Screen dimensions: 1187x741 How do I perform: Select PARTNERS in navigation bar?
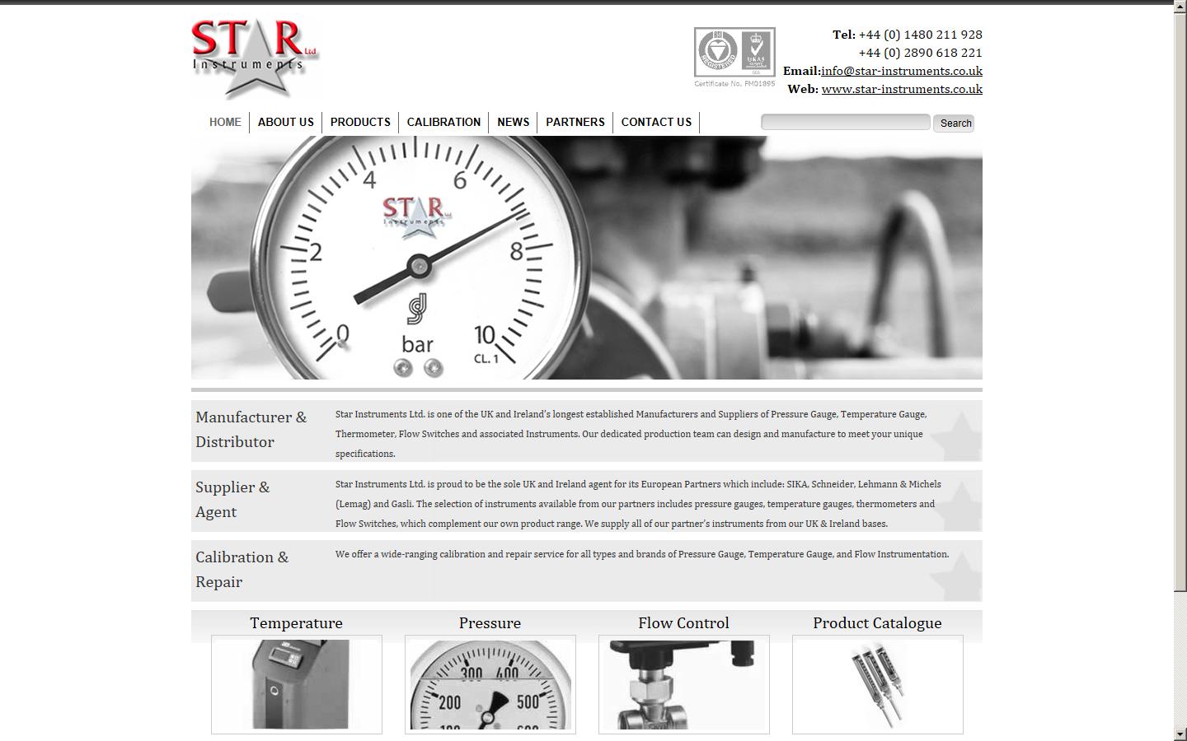coord(575,122)
